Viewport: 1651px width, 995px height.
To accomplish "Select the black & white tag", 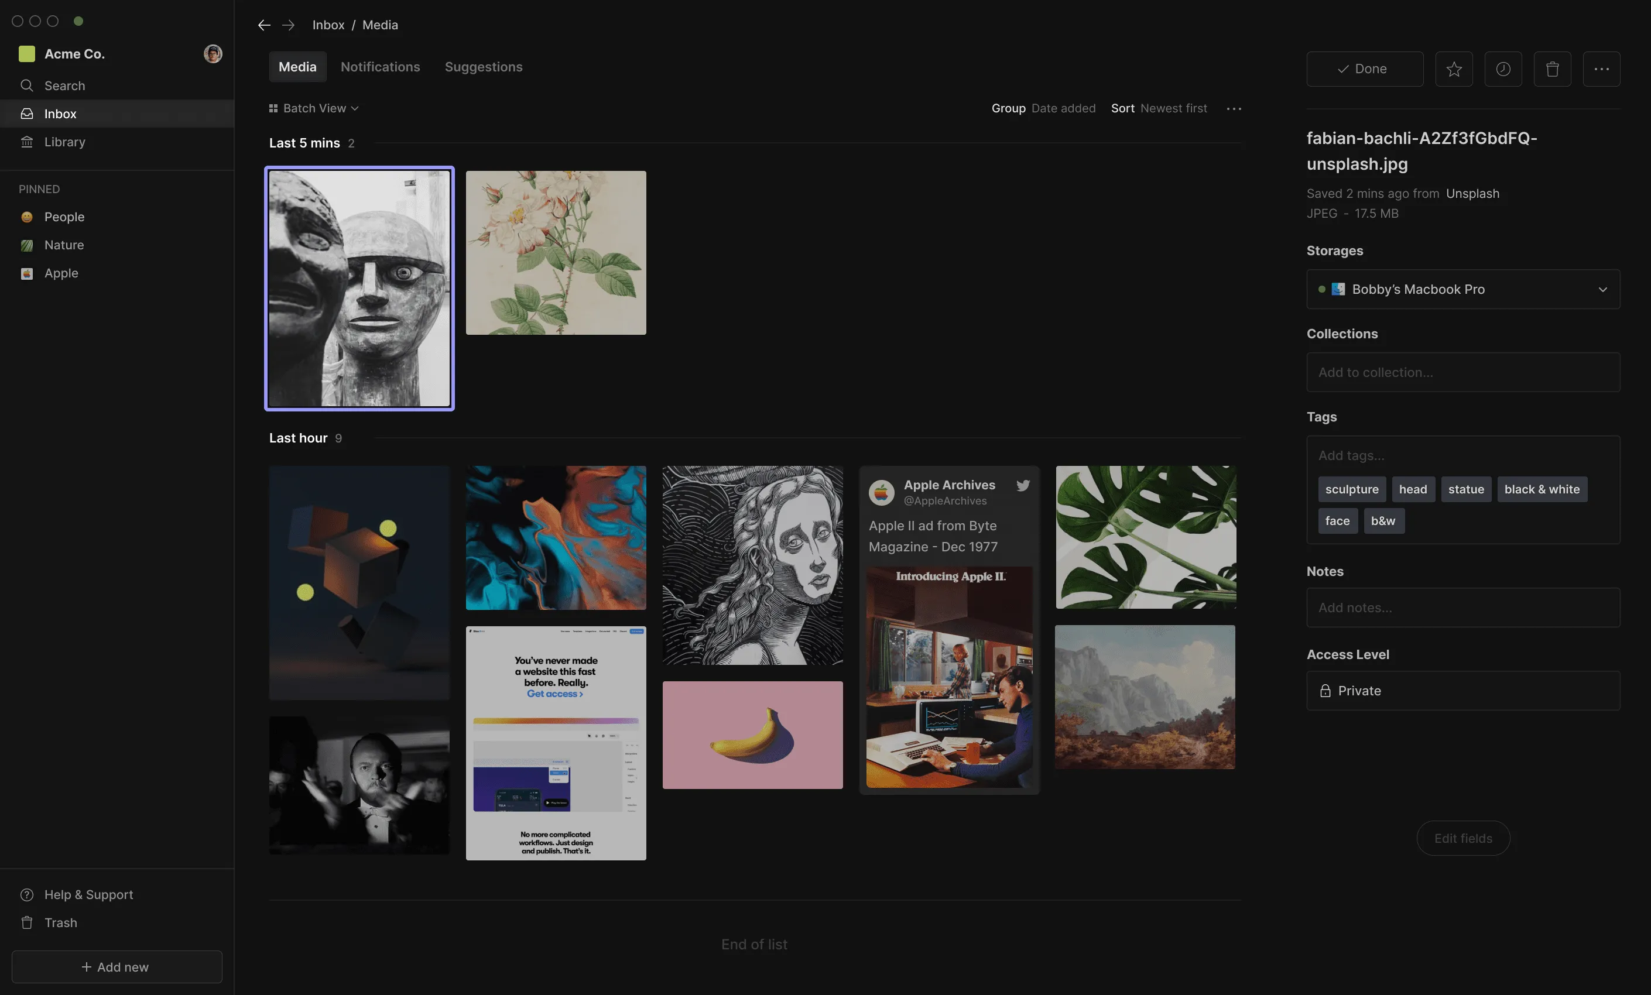I will (1542, 489).
